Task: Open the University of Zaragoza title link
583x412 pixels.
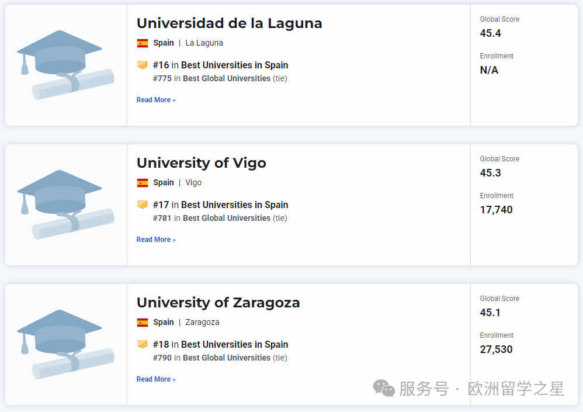Action: pyautogui.click(x=218, y=303)
